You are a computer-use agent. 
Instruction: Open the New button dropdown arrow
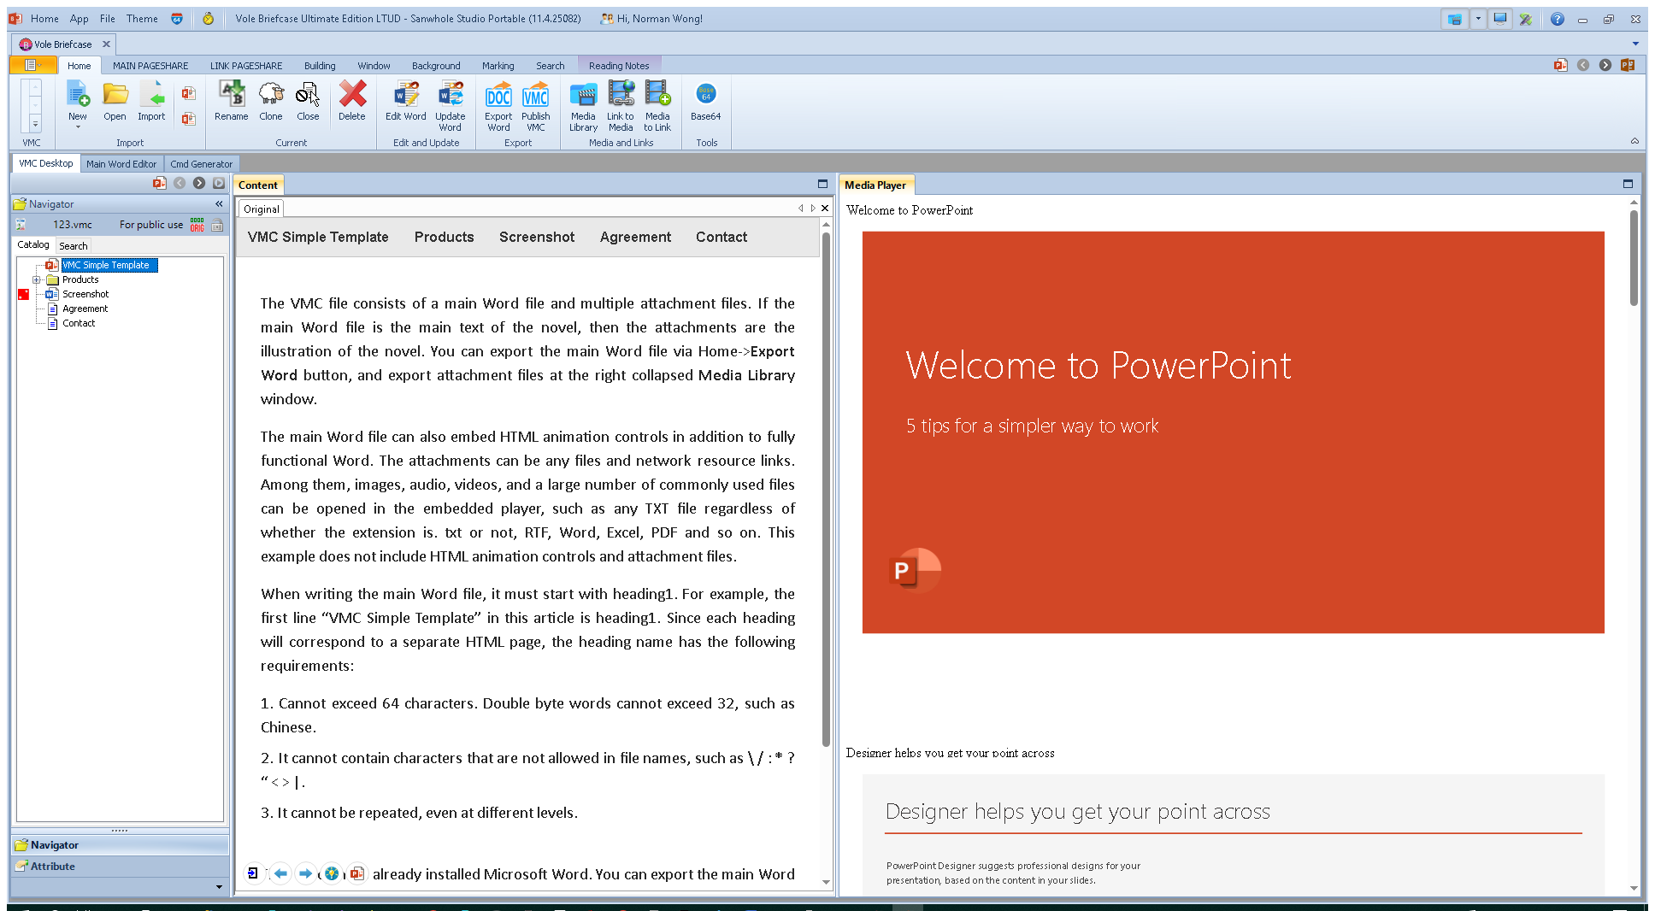(x=78, y=127)
